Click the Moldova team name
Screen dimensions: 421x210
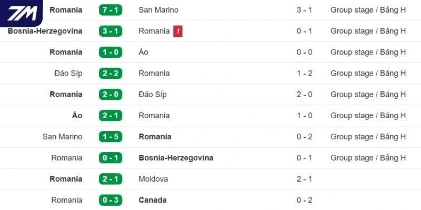tap(153, 179)
